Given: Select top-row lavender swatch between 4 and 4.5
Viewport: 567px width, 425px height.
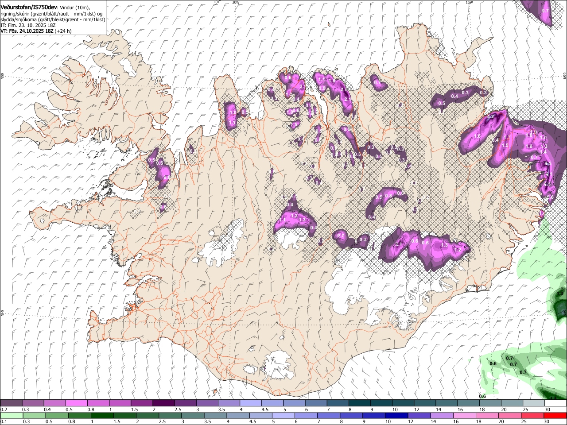Looking at the screenshot, I should 250,403.
